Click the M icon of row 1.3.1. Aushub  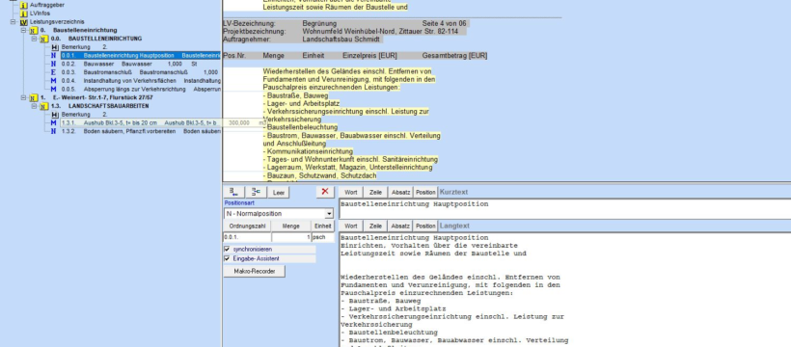(54, 123)
